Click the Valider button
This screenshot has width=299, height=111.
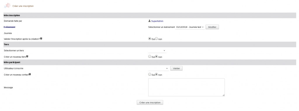click(176, 68)
